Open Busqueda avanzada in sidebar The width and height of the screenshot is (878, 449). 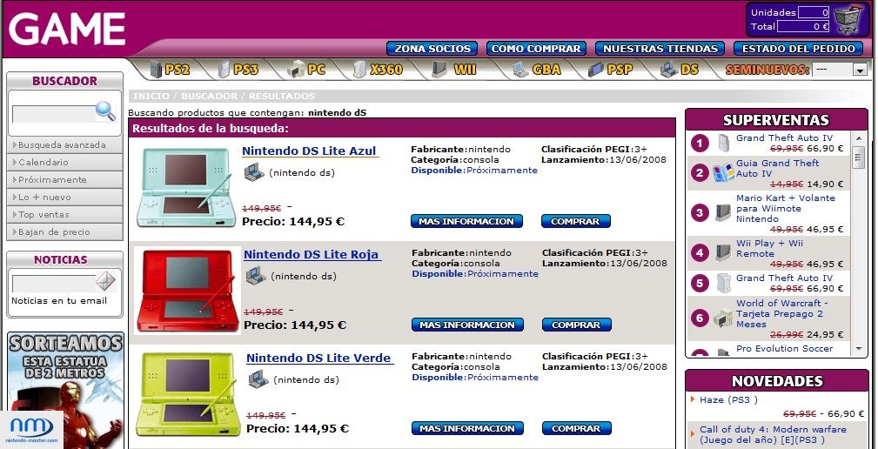(64, 145)
